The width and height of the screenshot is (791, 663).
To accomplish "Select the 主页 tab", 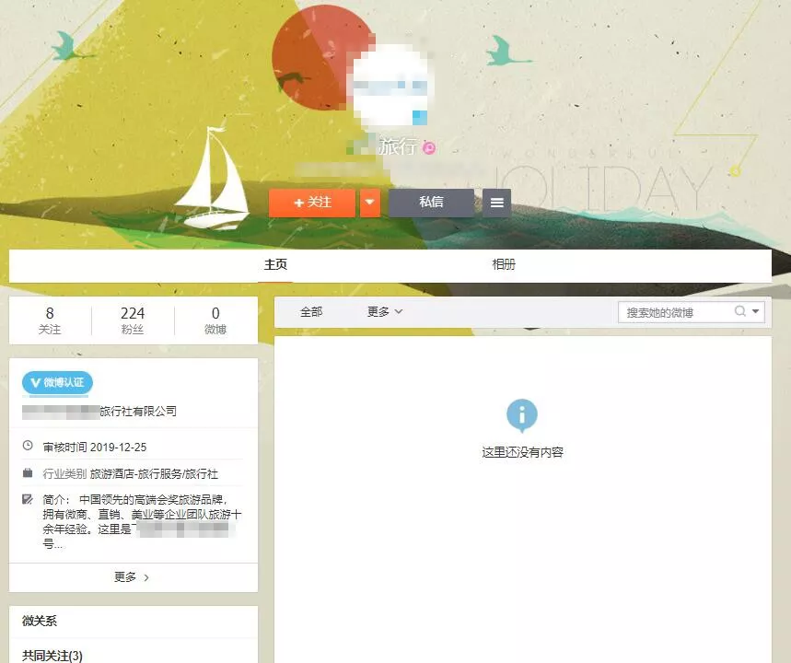I will pos(275,264).
